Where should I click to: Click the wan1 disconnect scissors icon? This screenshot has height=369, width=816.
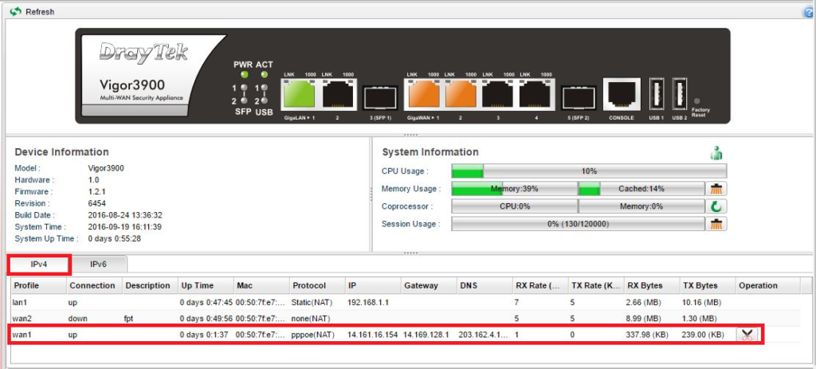tap(747, 336)
